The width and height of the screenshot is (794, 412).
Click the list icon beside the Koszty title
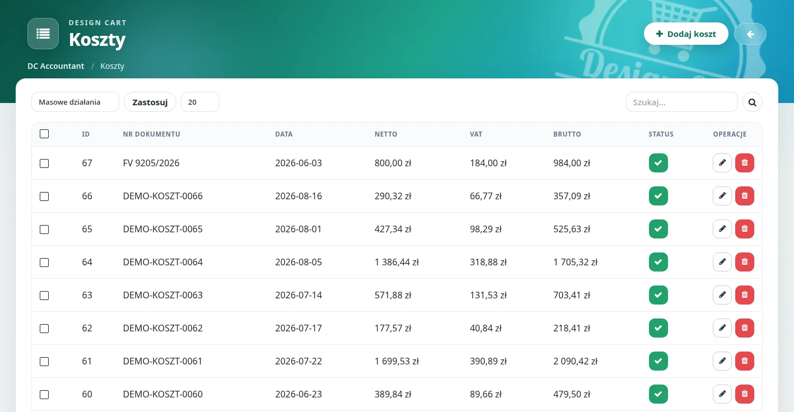(43, 34)
